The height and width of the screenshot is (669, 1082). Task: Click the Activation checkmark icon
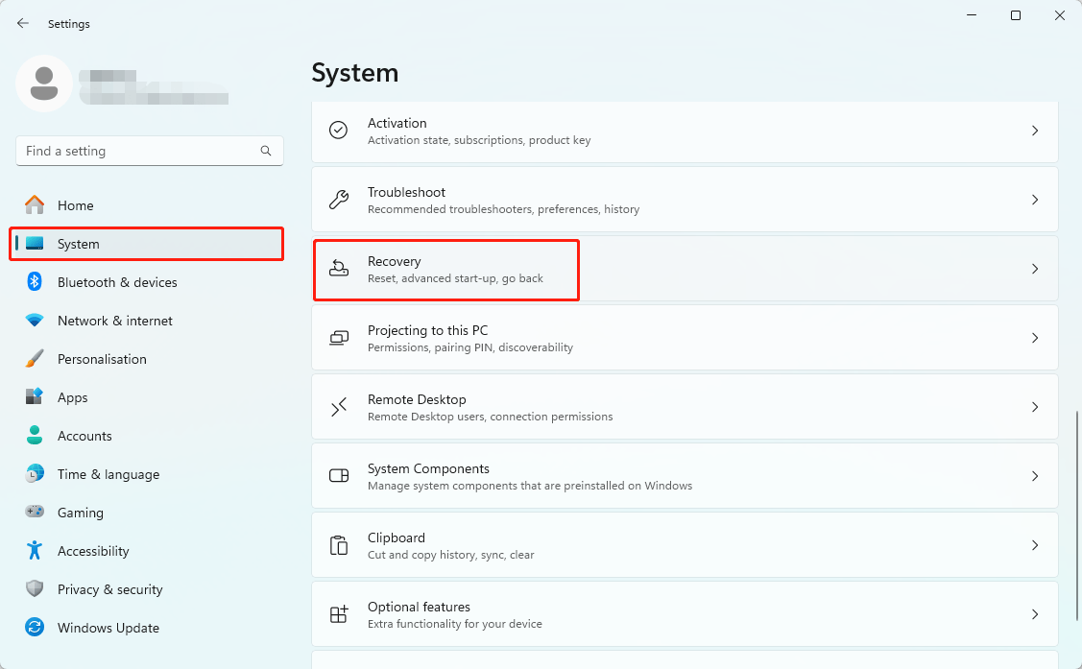click(338, 131)
